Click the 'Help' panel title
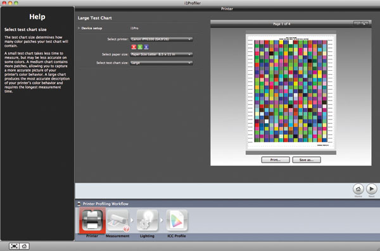The image size is (380, 251). [37, 16]
